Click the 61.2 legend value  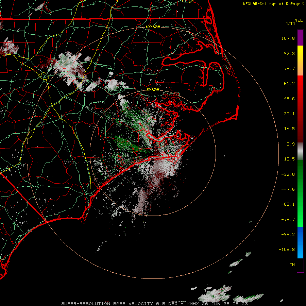pos(289,84)
